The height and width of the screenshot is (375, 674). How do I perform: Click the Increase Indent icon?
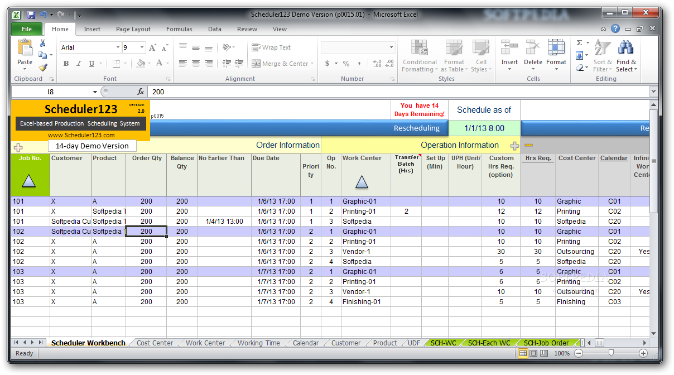click(x=239, y=64)
